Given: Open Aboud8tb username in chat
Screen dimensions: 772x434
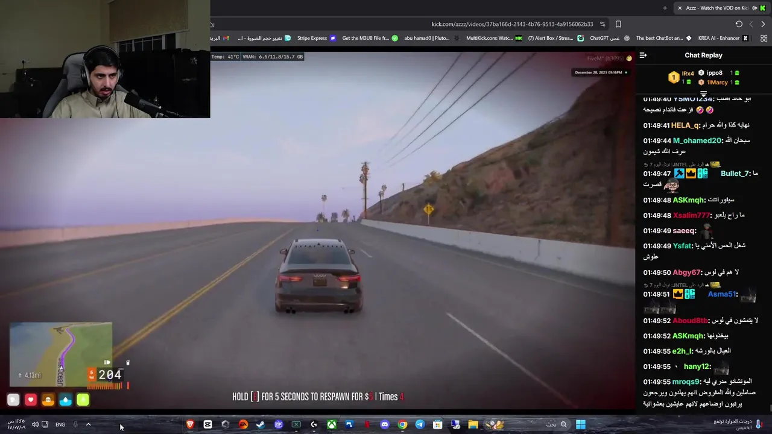Looking at the screenshot, I should pos(690,321).
